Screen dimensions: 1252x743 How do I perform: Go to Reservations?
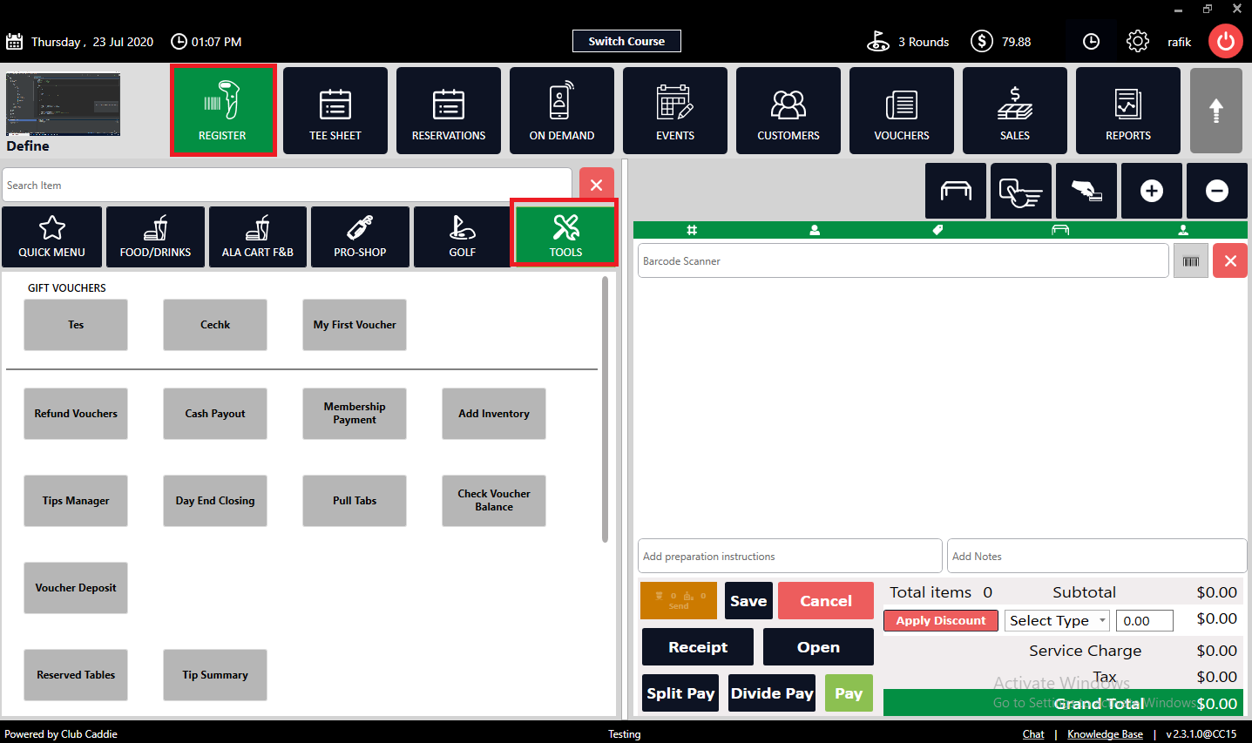[449, 111]
